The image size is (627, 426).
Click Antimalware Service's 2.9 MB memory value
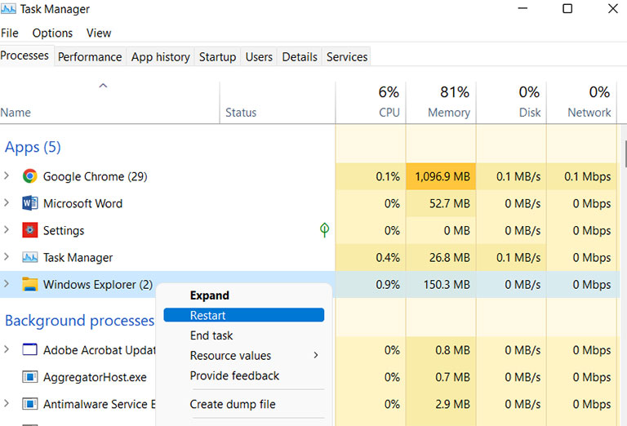pos(452,405)
